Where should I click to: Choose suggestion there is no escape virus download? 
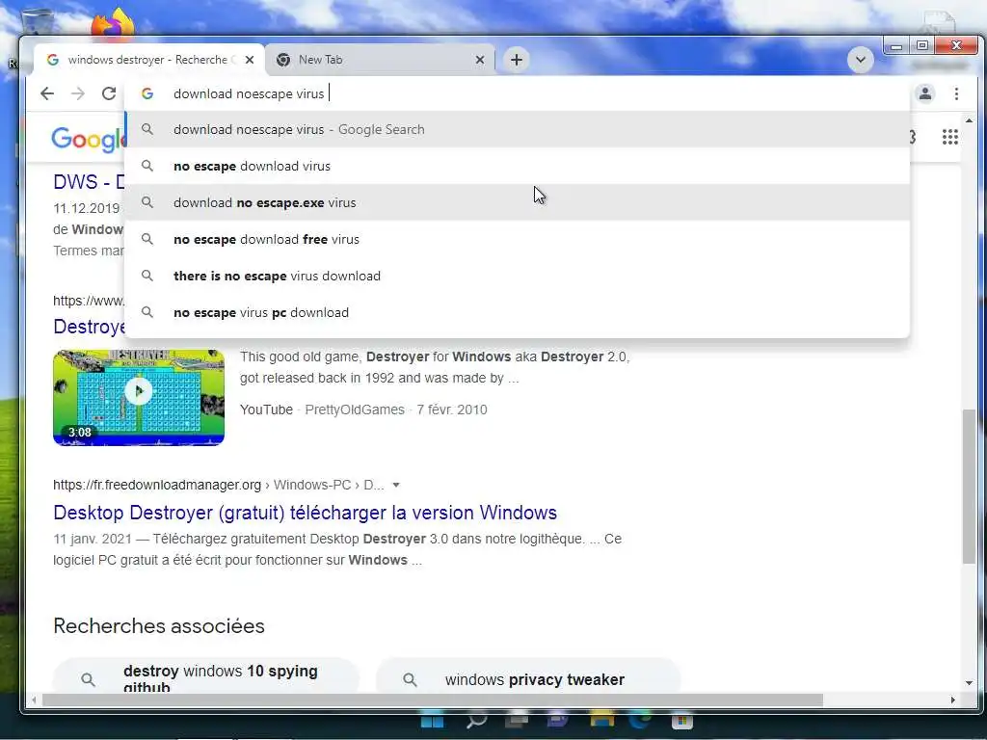(517, 276)
